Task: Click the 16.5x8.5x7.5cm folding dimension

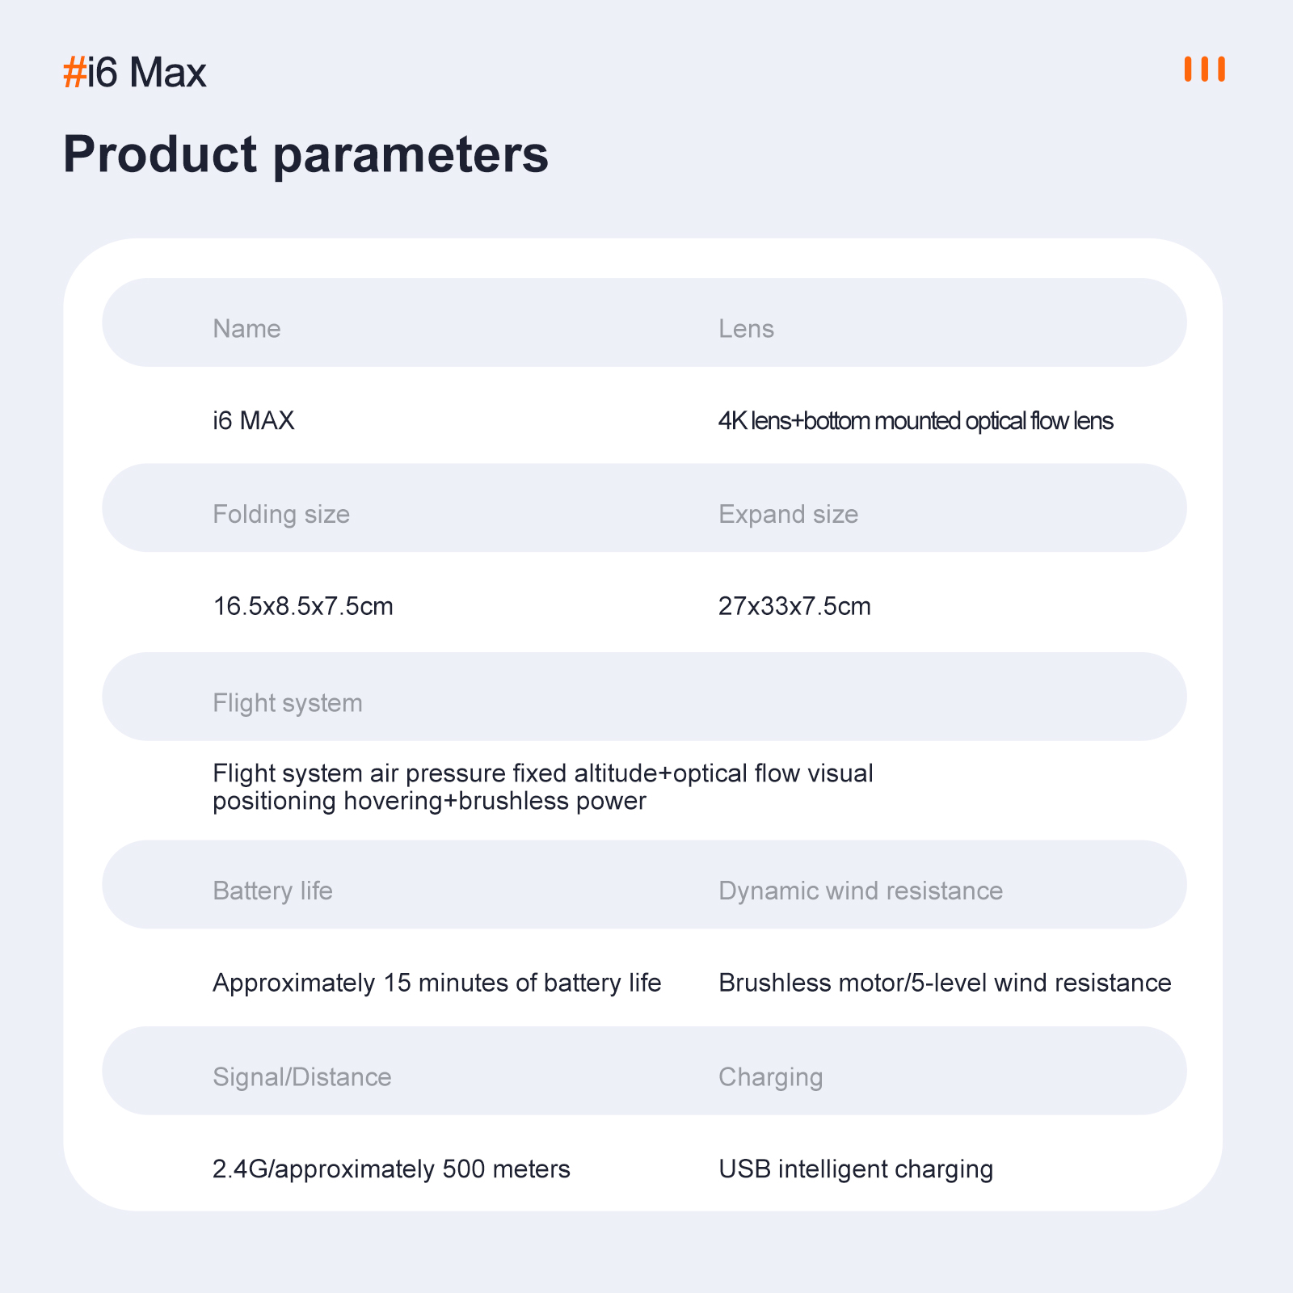Action: (303, 606)
